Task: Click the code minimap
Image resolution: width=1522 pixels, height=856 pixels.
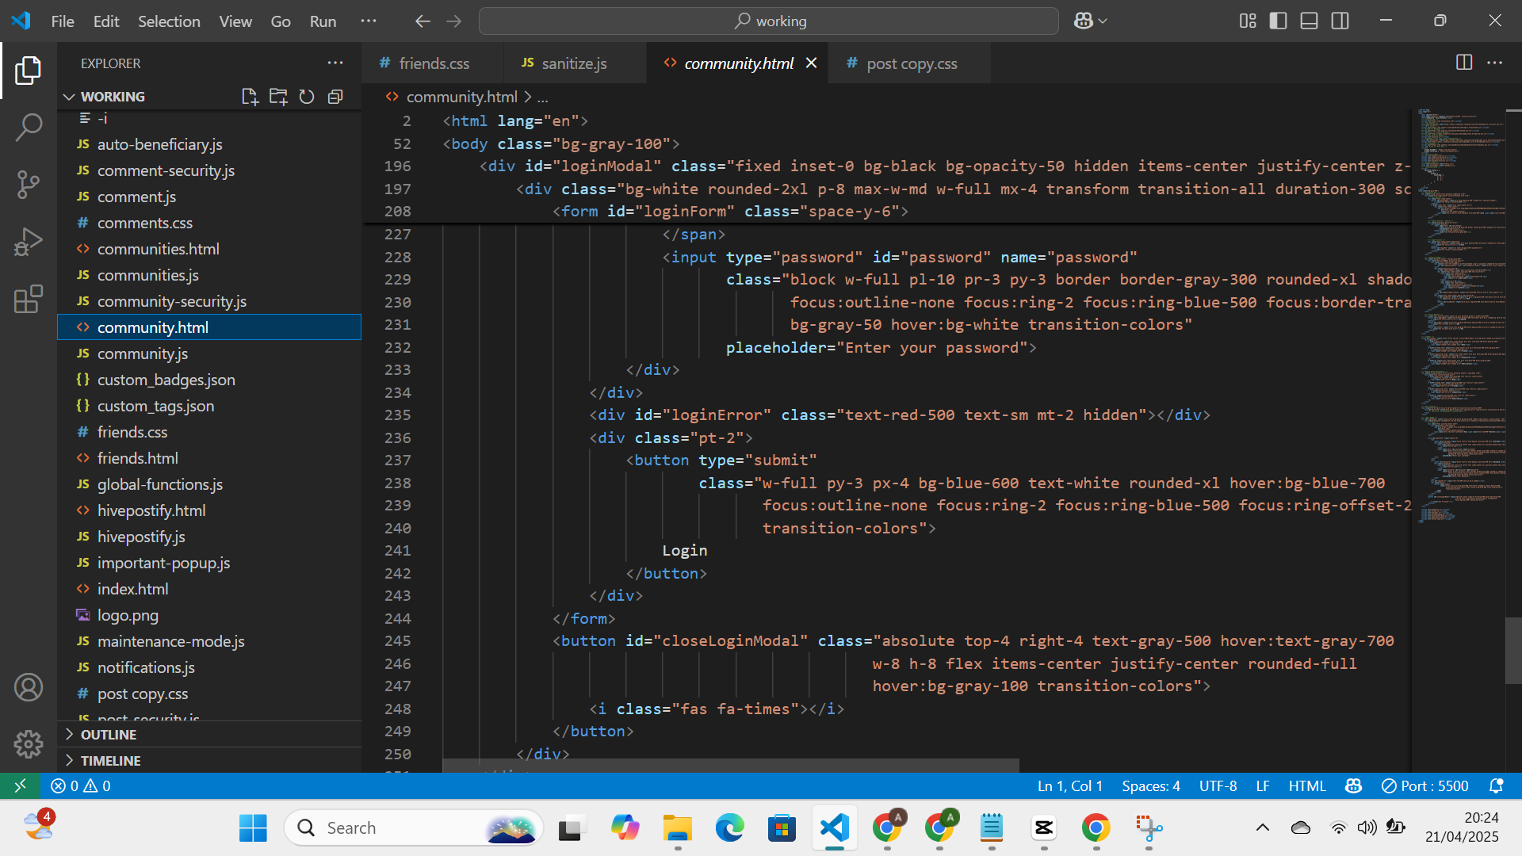Action: point(1462,317)
